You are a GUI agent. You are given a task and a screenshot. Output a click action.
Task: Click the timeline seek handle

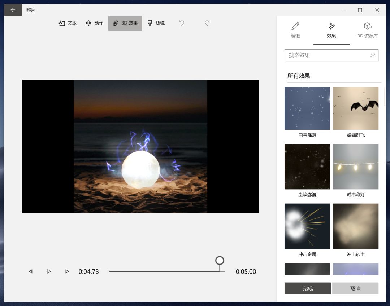coord(220,261)
